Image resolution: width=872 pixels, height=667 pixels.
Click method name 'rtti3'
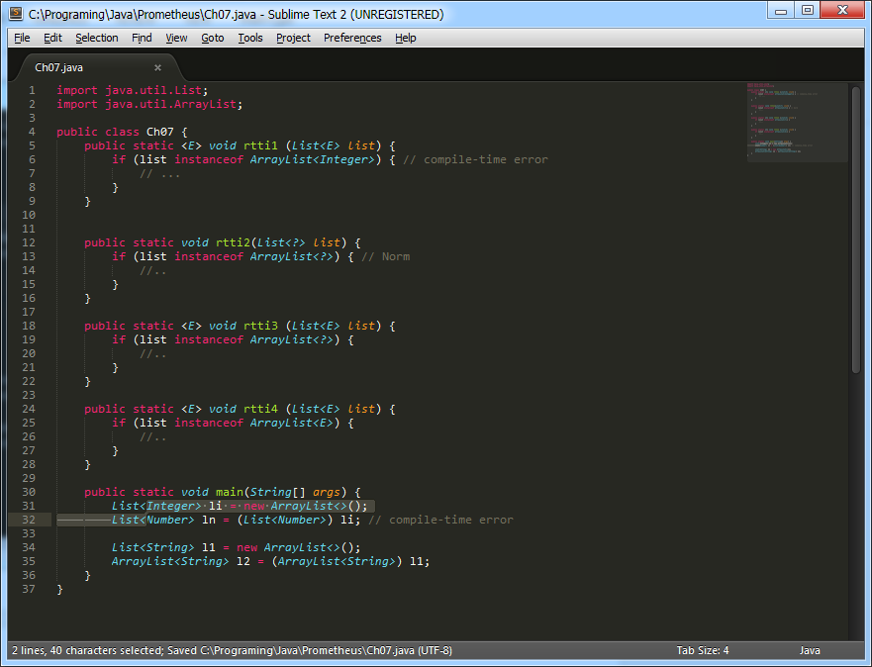coord(260,326)
